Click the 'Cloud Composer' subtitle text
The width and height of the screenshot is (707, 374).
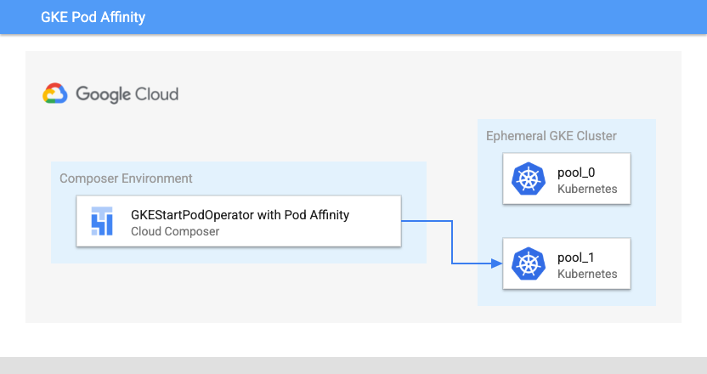(x=175, y=230)
